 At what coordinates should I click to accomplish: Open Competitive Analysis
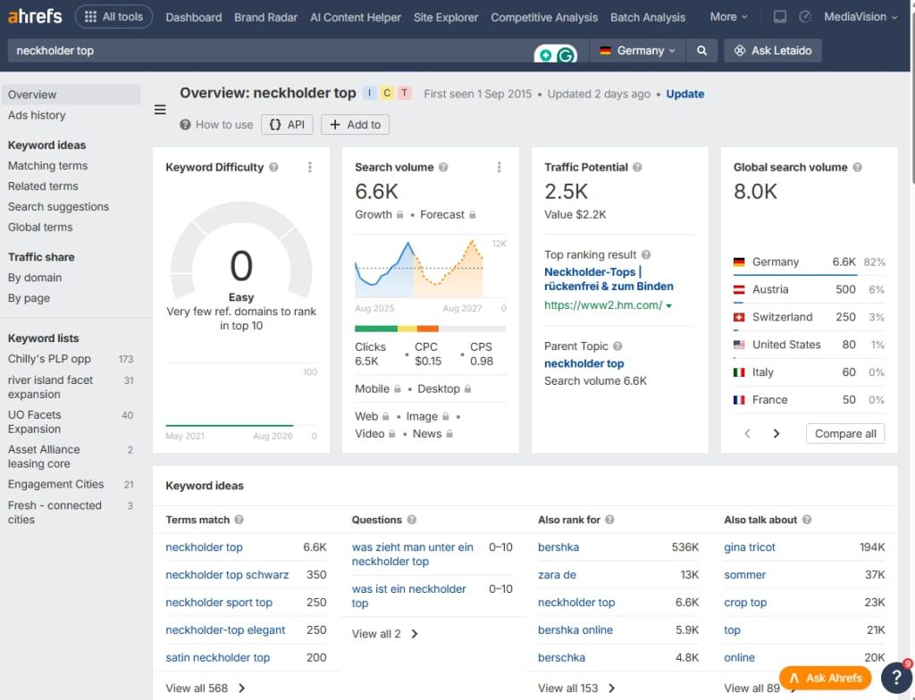(x=544, y=18)
